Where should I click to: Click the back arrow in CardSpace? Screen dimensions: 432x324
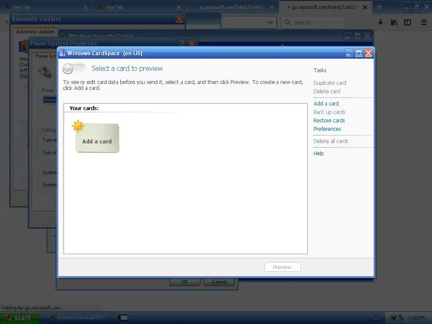pos(68,69)
